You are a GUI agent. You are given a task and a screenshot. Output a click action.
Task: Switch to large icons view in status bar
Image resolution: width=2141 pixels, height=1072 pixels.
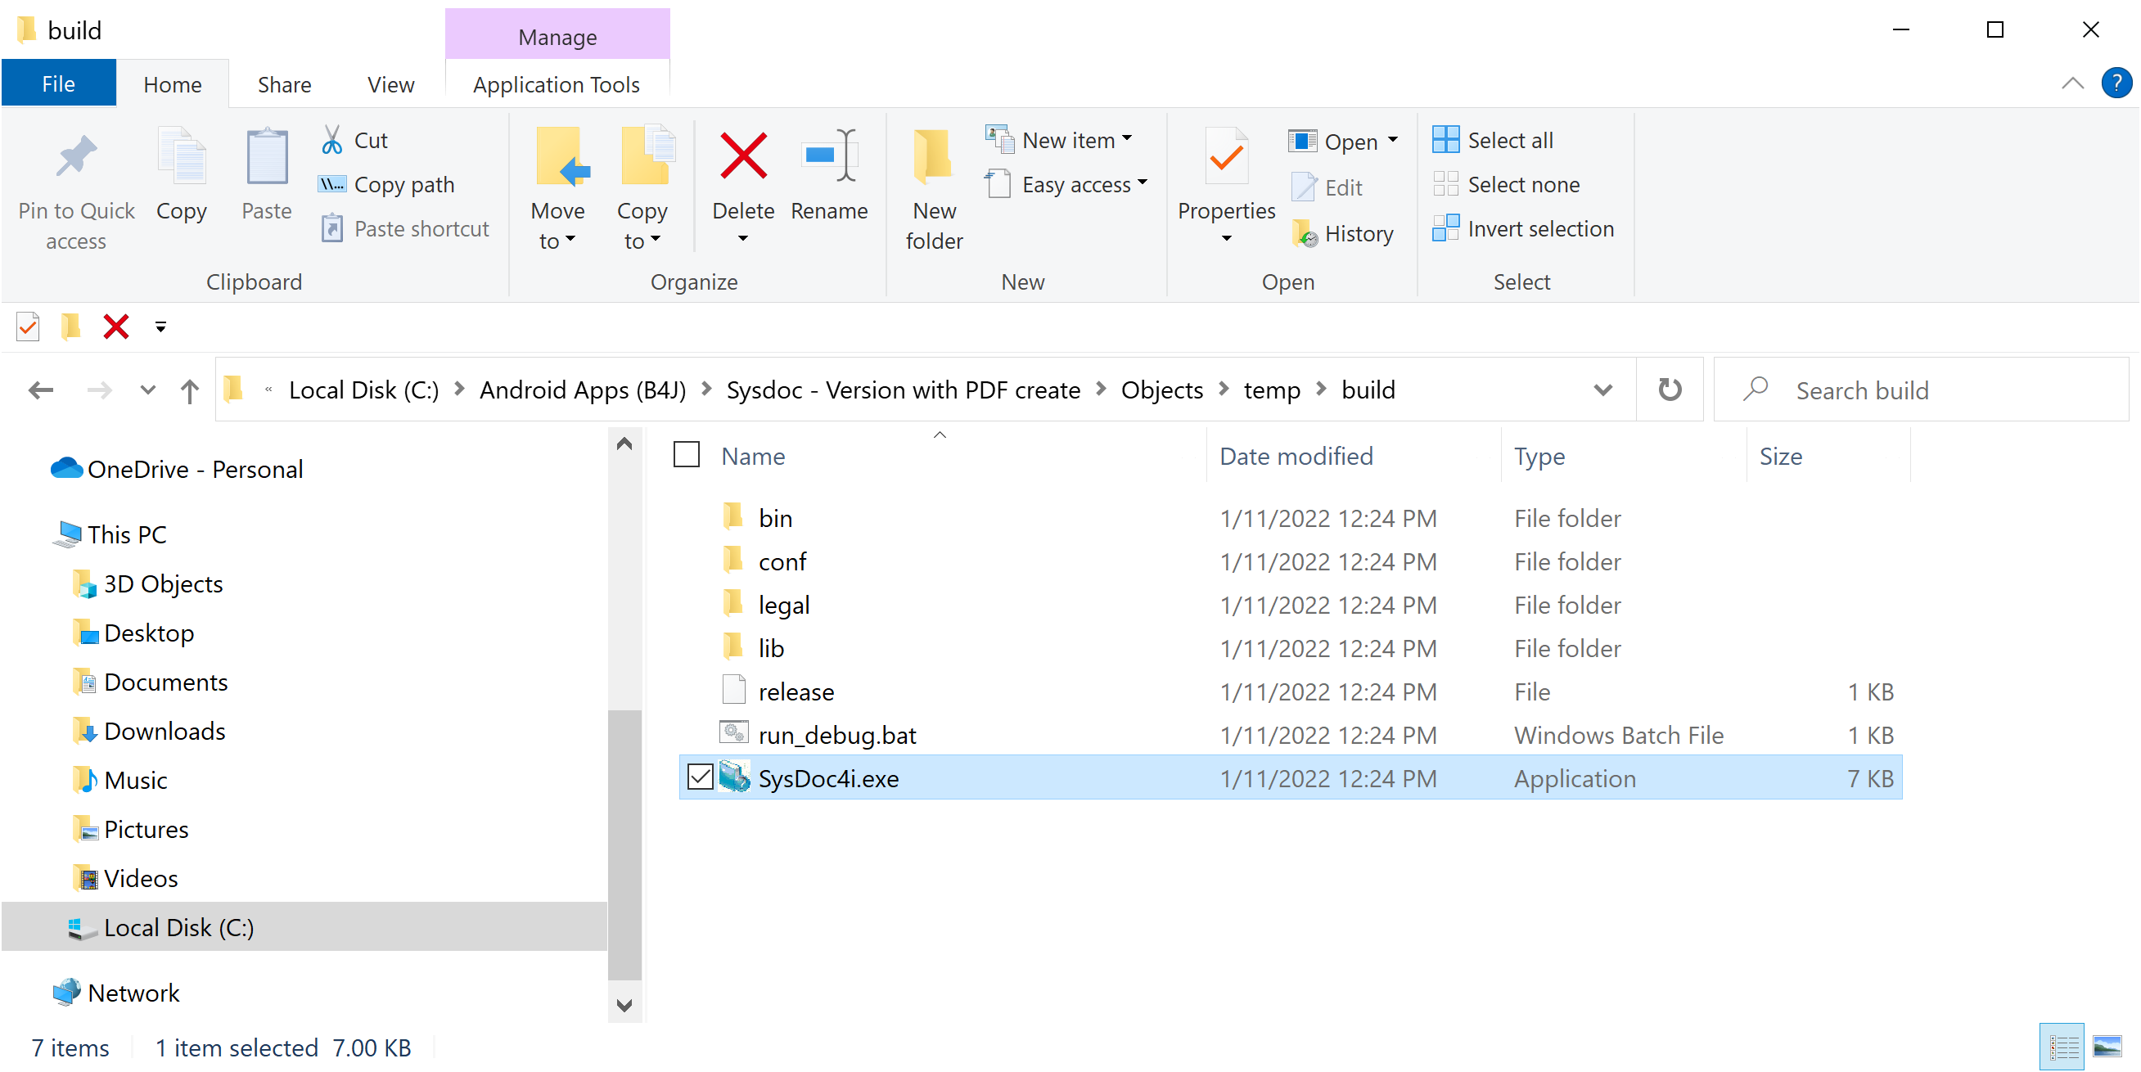point(2107,1047)
